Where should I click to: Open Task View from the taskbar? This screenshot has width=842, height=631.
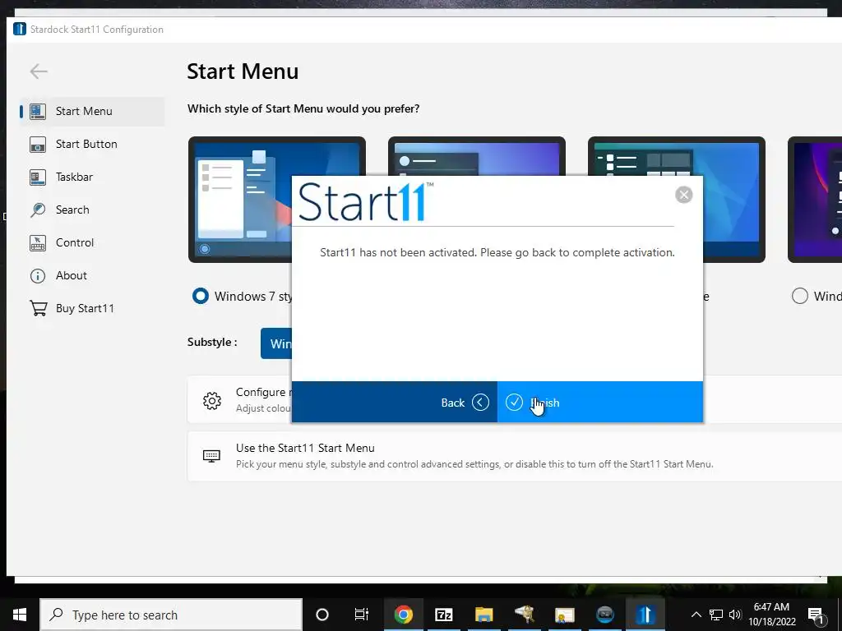click(x=362, y=615)
